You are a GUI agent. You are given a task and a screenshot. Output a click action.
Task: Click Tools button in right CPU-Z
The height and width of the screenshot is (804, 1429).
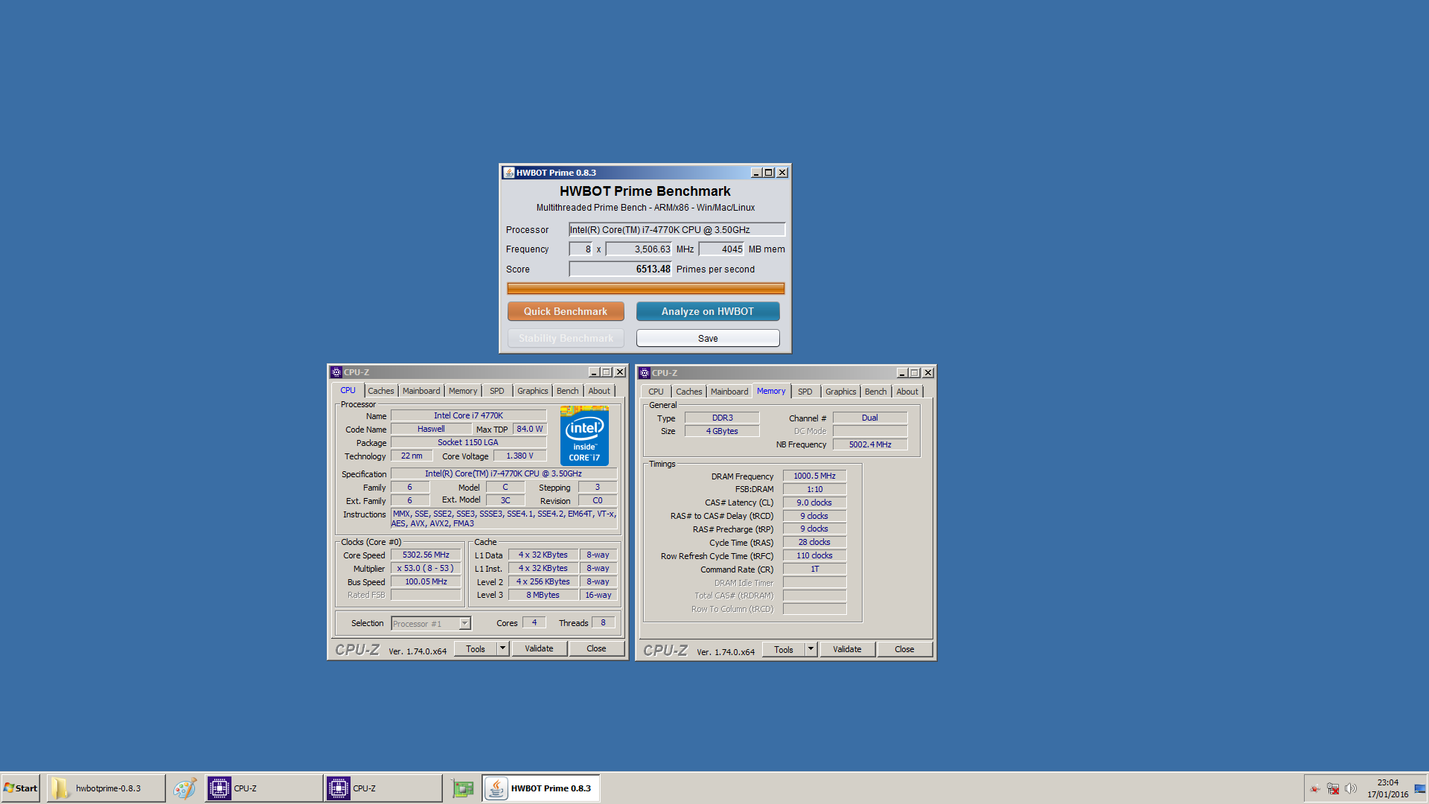pos(784,649)
